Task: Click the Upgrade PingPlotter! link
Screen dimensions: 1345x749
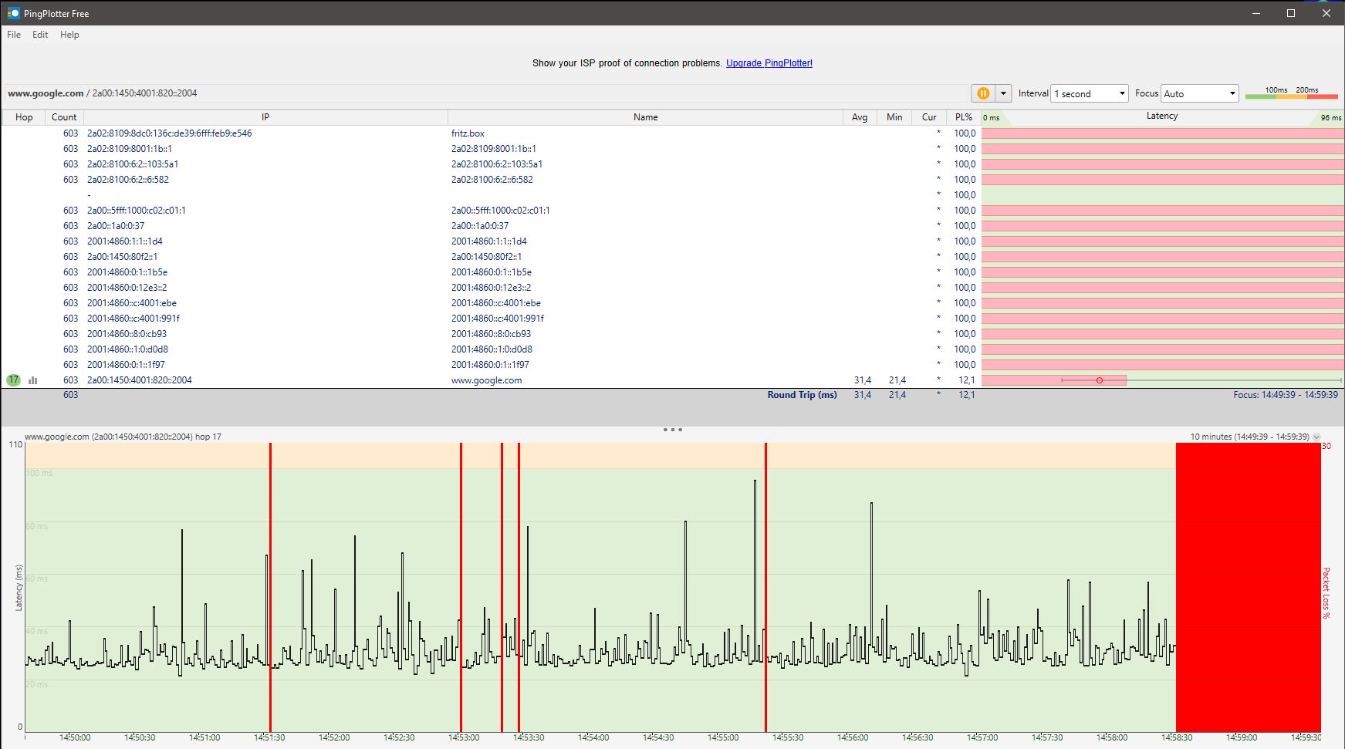Action: point(769,63)
